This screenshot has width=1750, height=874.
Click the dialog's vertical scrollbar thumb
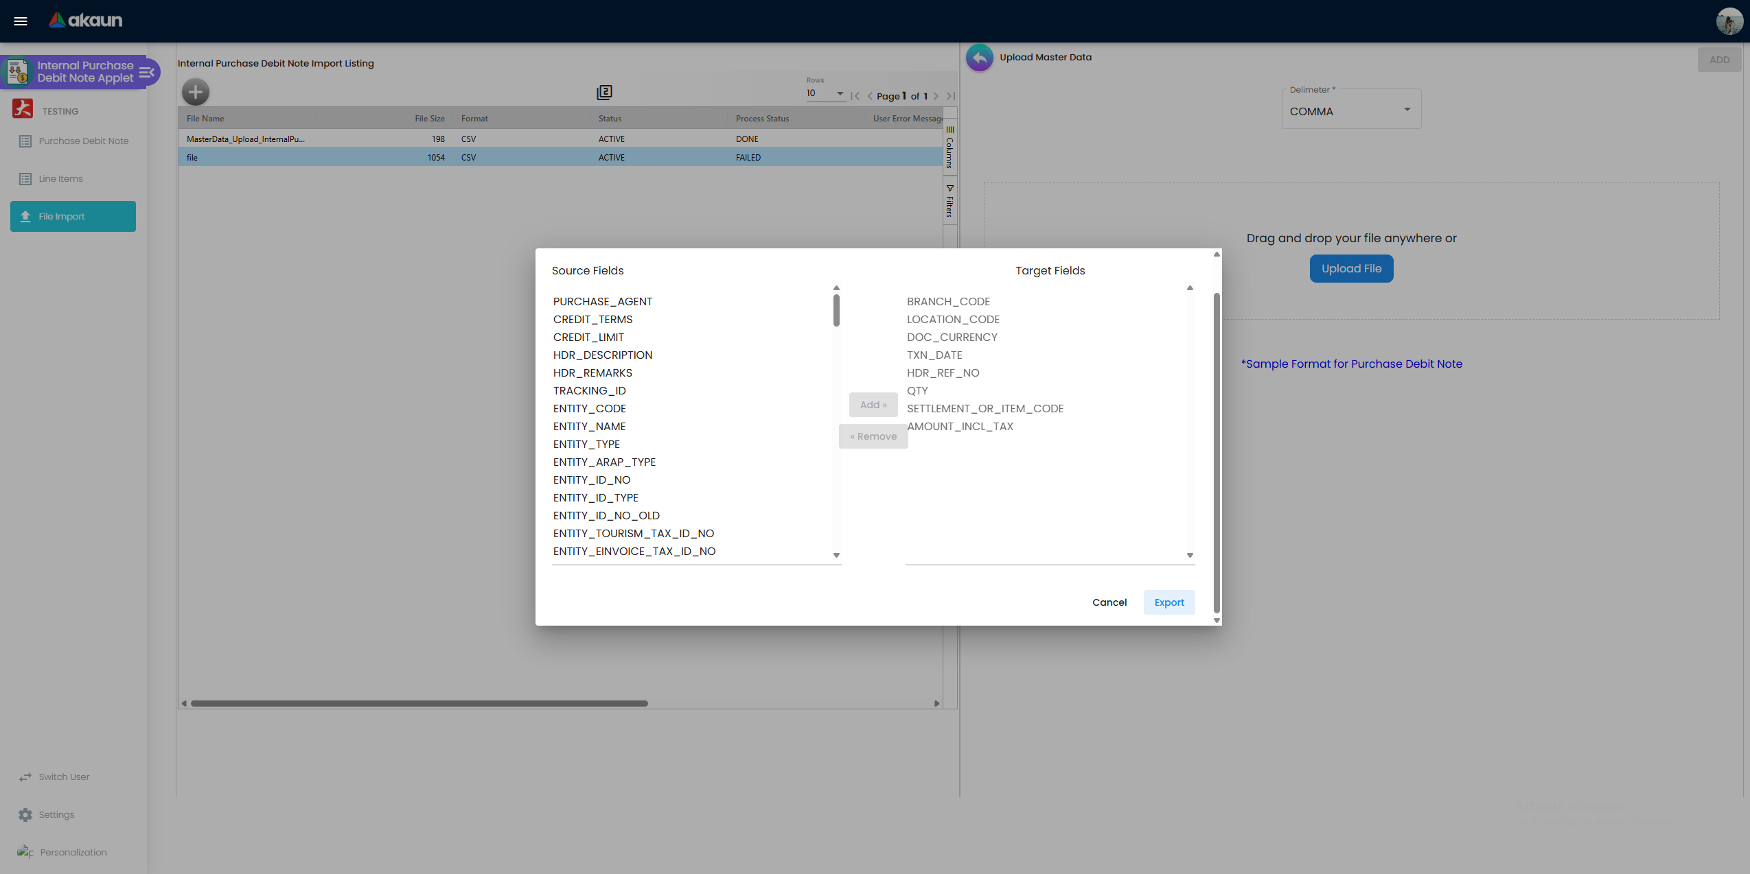tap(1217, 453)
